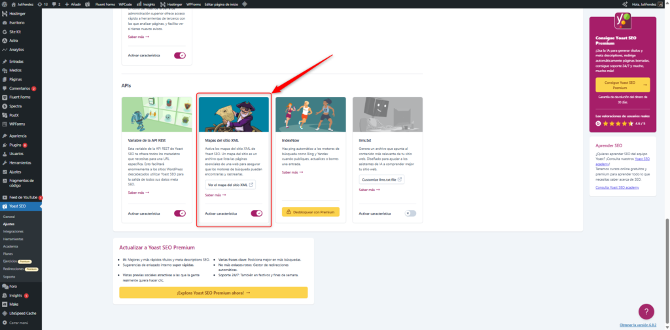Toggle off the topmost card's Activar característica switch
This screenshot has height=330, width=670.
[x=180, y=56]
